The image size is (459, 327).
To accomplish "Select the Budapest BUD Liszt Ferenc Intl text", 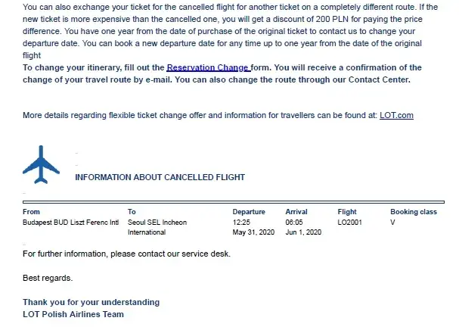I will point(70,223).
